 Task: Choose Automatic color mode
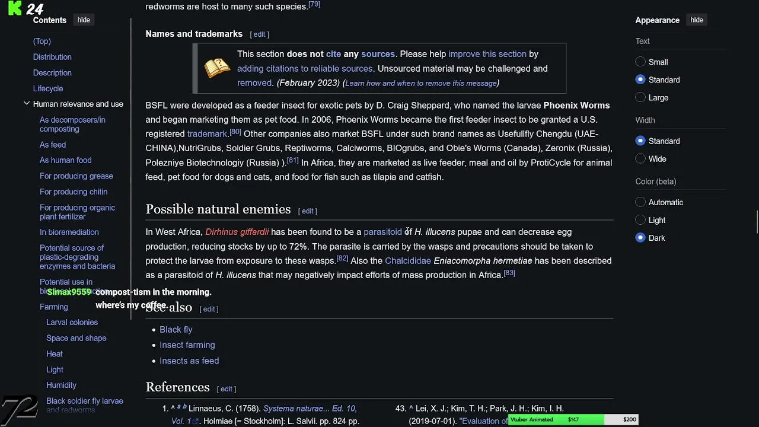click(x=640, y=202)
